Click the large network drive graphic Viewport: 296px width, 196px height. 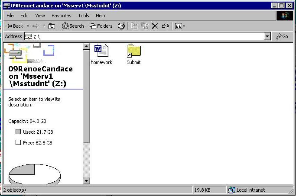click(16, 55)
